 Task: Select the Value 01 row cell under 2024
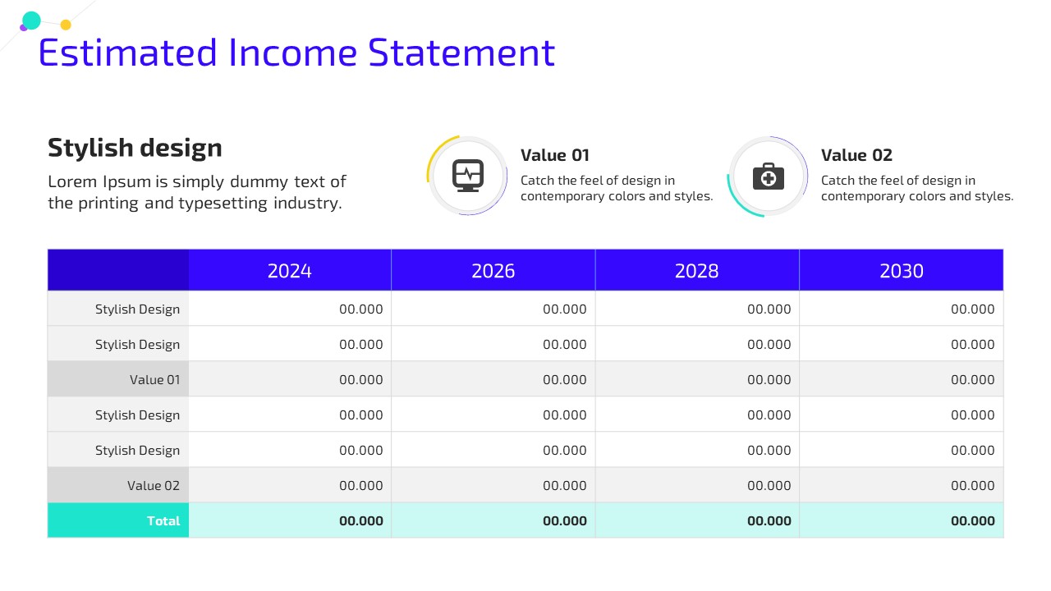click(x=290, y=379)
